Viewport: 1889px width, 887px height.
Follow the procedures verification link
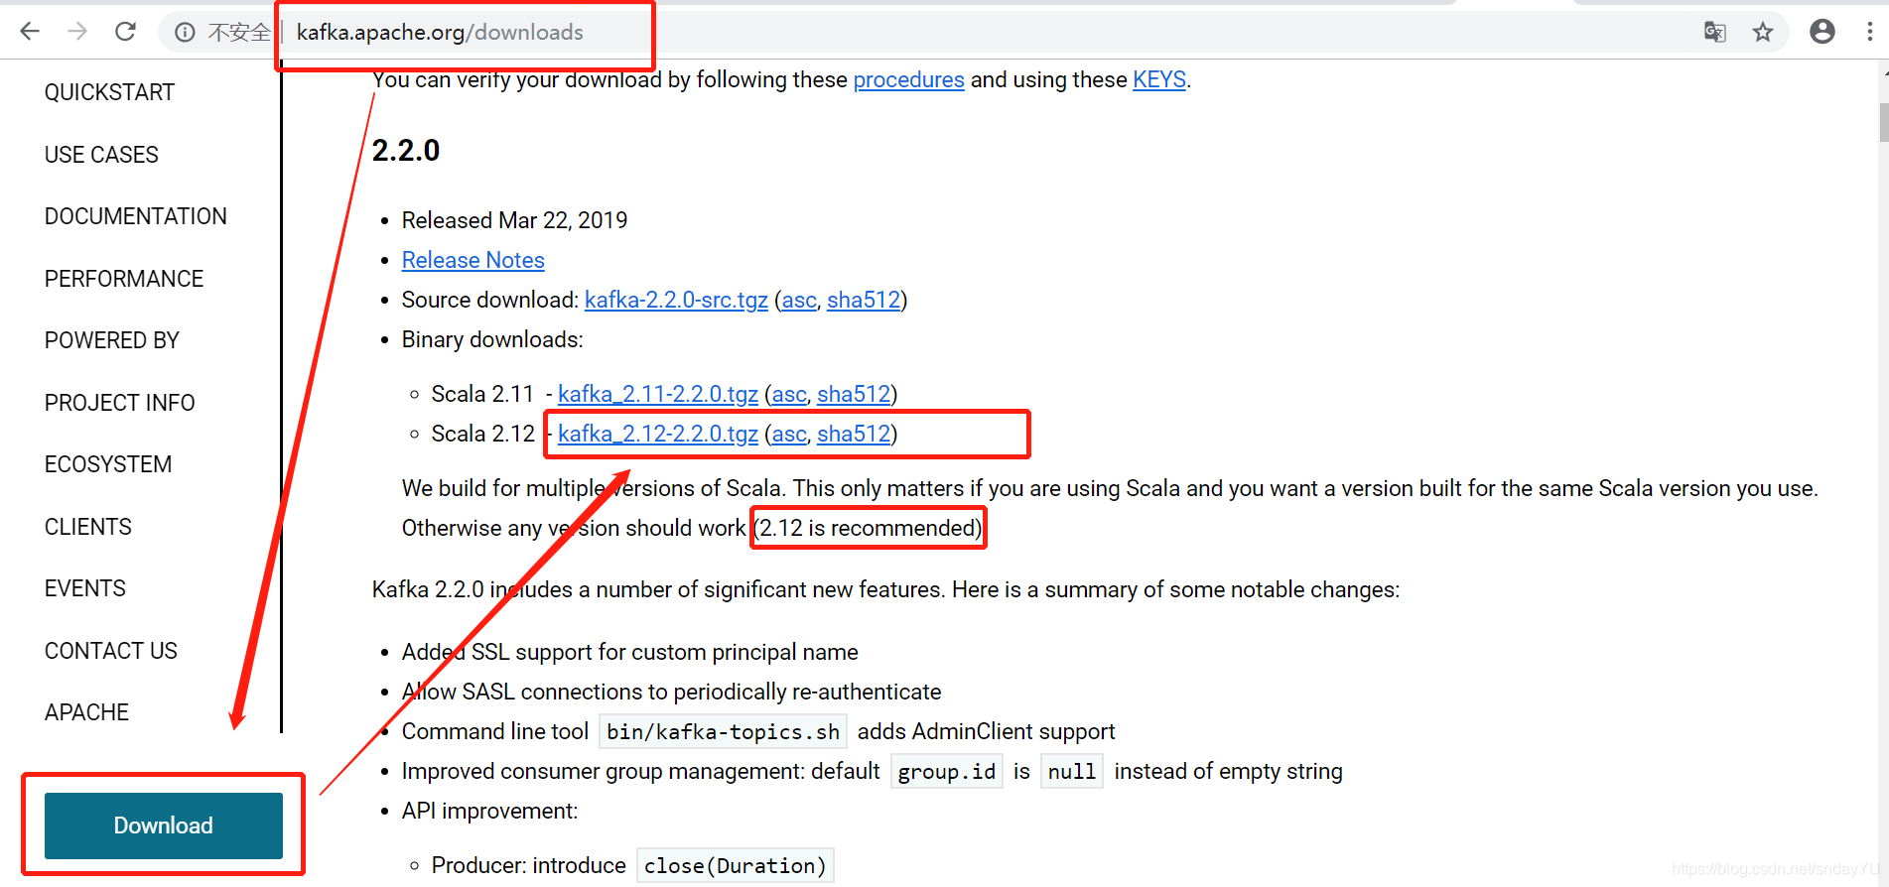tap(908, 79)
